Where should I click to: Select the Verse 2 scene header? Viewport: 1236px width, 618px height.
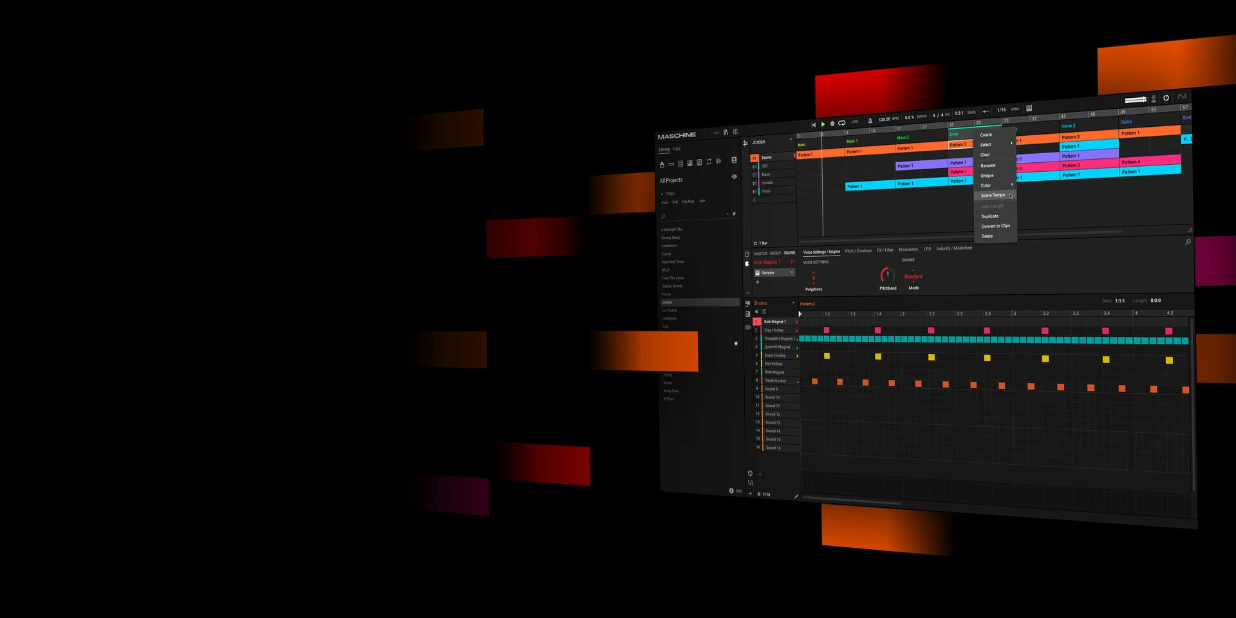pos(1069,126)
